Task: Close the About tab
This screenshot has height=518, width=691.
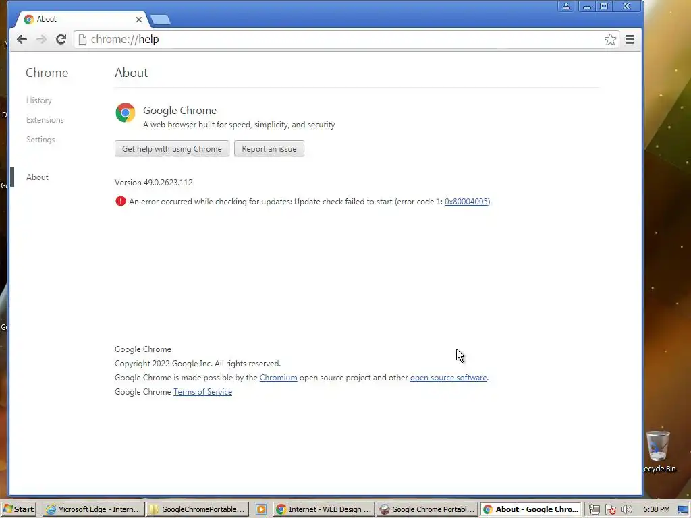Action: [139, 20]
